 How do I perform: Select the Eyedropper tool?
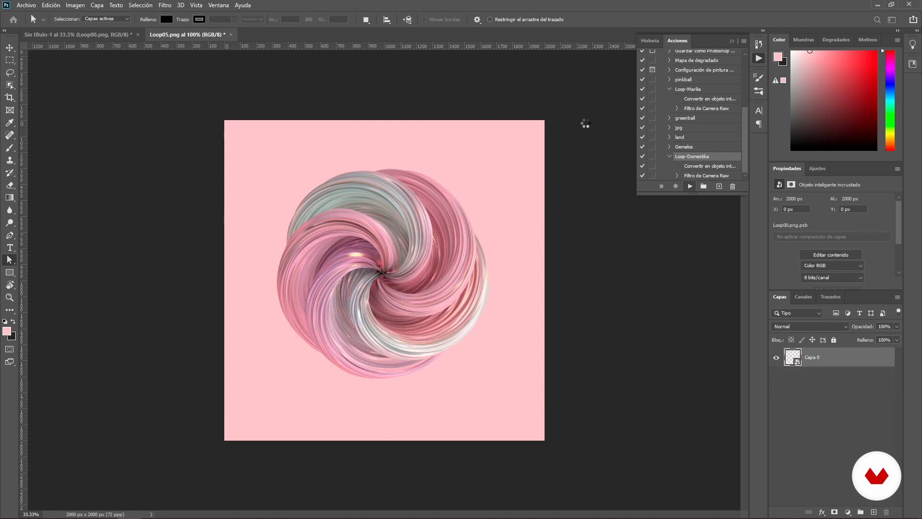tap(10, 123)
